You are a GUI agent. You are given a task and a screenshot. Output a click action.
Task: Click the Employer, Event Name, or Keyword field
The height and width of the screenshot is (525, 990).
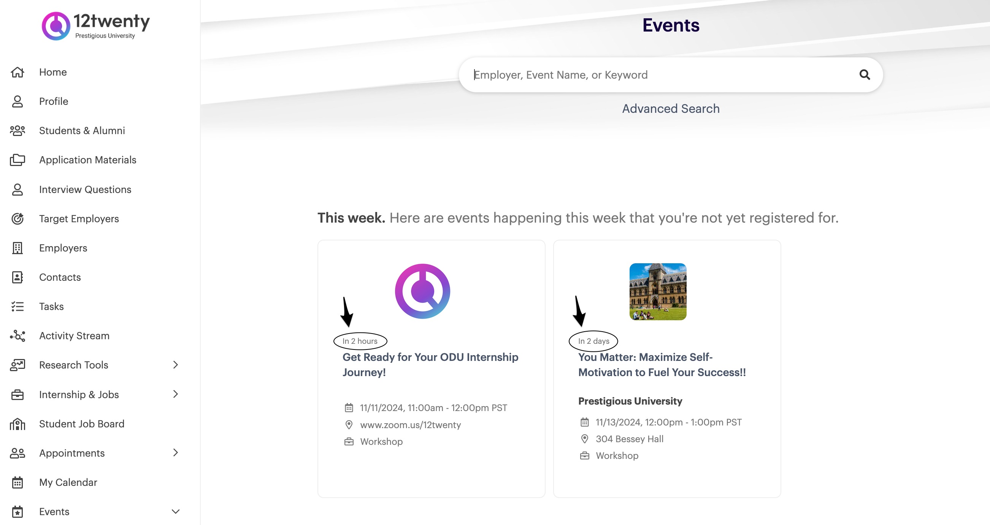pos(653,75)
